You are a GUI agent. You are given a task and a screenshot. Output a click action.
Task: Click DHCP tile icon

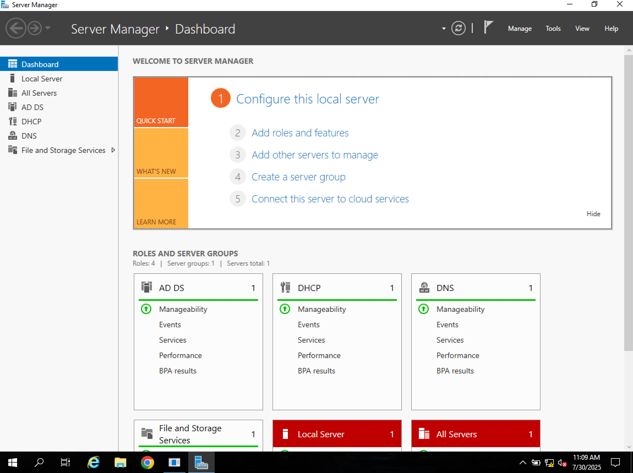click(x=285, y=287)
